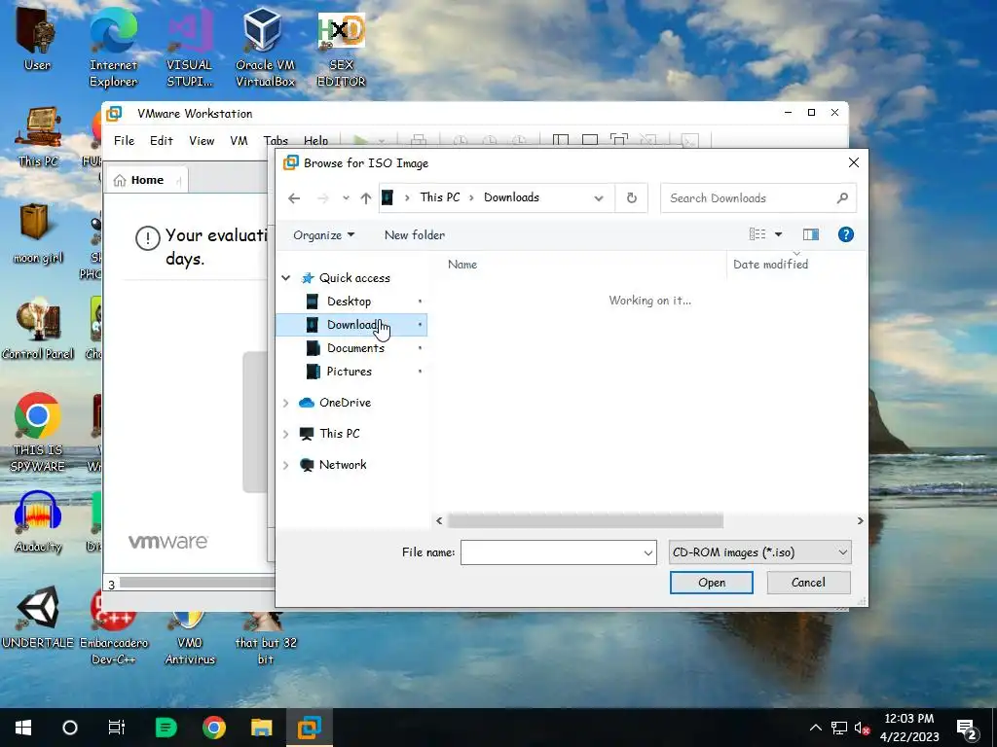Select Documents in Quick access

pyautogui.click(x=355, y=348)
